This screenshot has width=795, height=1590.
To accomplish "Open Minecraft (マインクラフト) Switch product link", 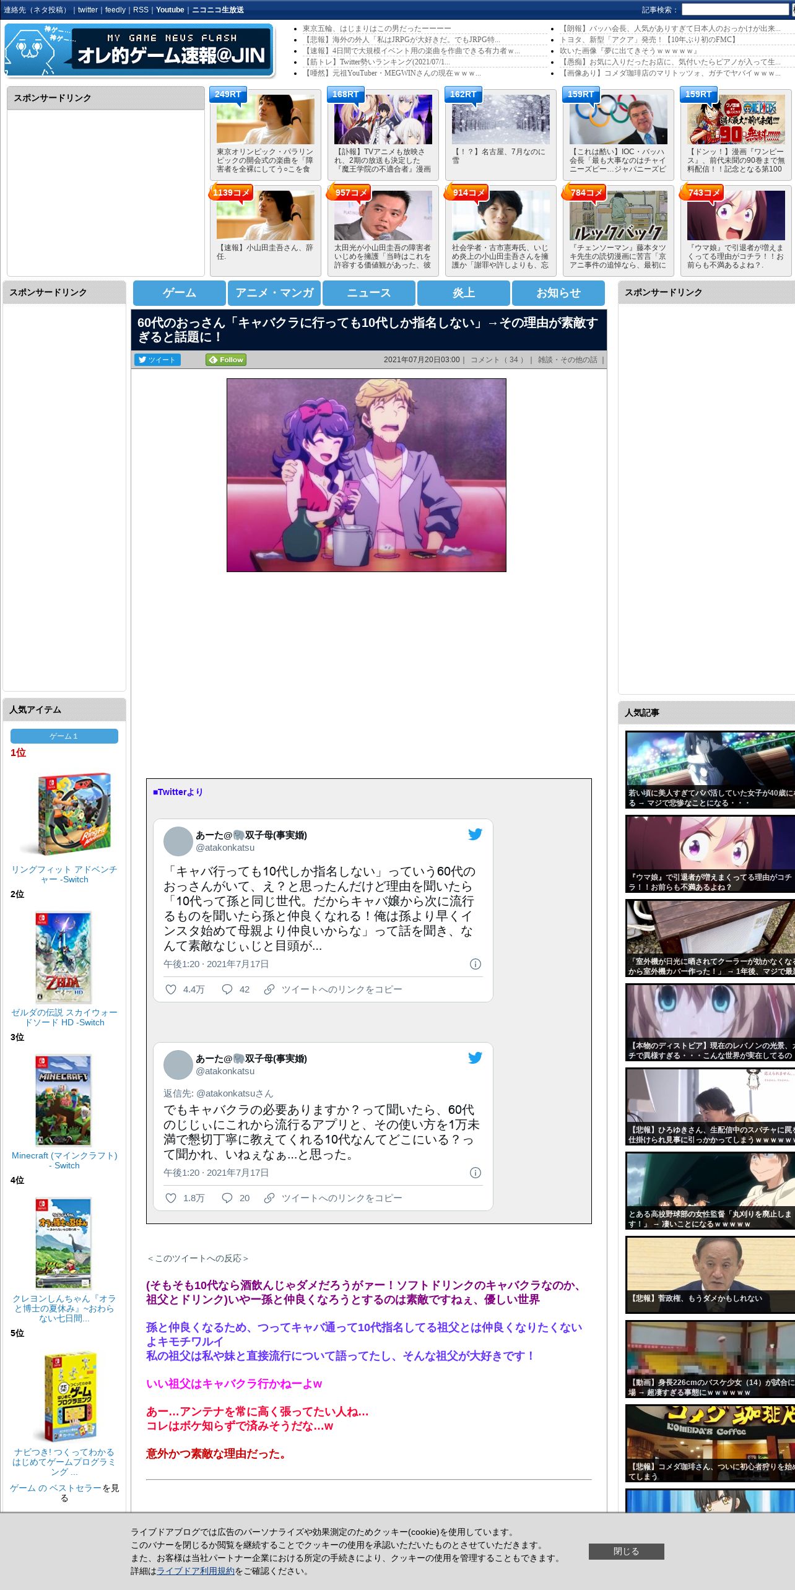I will point(64,1160).
